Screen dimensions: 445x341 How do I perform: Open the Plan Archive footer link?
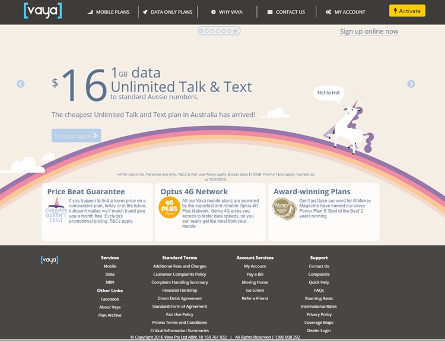point(110,315)
